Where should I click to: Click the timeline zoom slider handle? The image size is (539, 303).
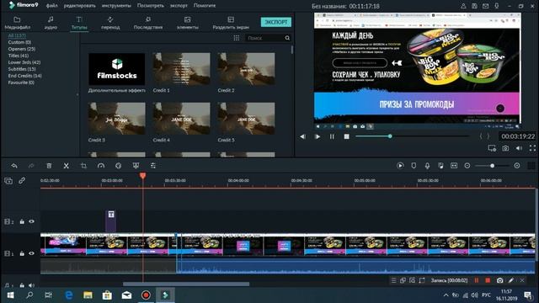492,166
